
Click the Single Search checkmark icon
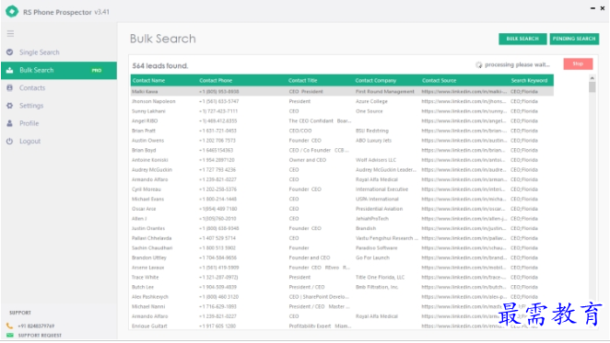pos(10,52)
